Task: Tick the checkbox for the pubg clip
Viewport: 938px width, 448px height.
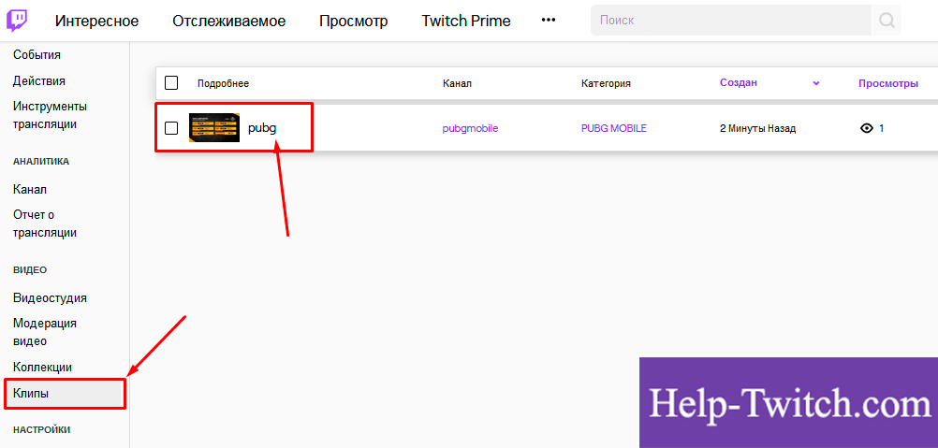Action: (171, 128)
